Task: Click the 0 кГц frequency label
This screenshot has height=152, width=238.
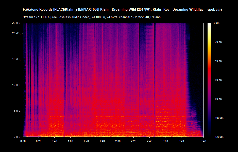Action: coord(17,137)
